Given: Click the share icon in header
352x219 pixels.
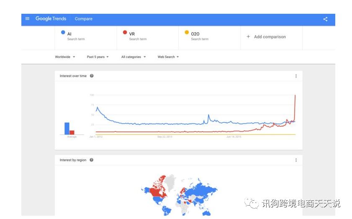Looking at the screenshot, I should (325, 19).
